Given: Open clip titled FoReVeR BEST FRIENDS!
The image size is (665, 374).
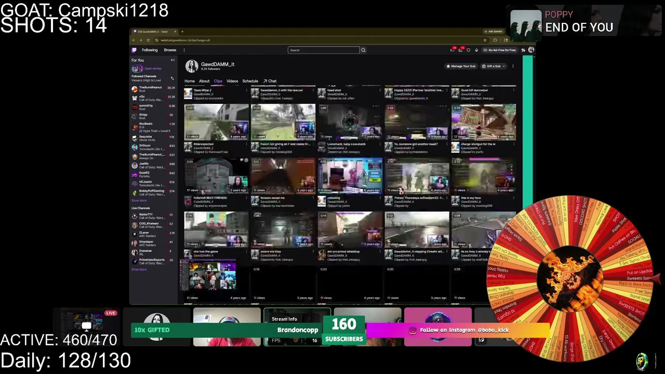Looking at the screenshot, I should [210, 198].
